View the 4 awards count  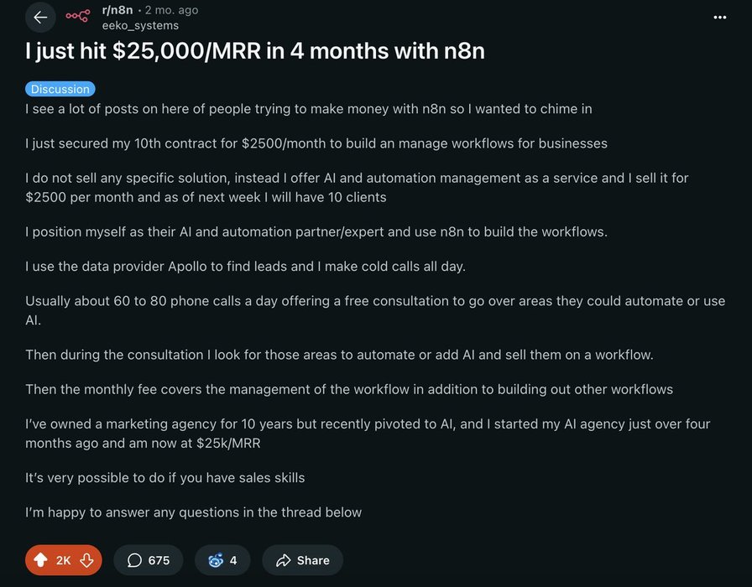coord(233,560)
